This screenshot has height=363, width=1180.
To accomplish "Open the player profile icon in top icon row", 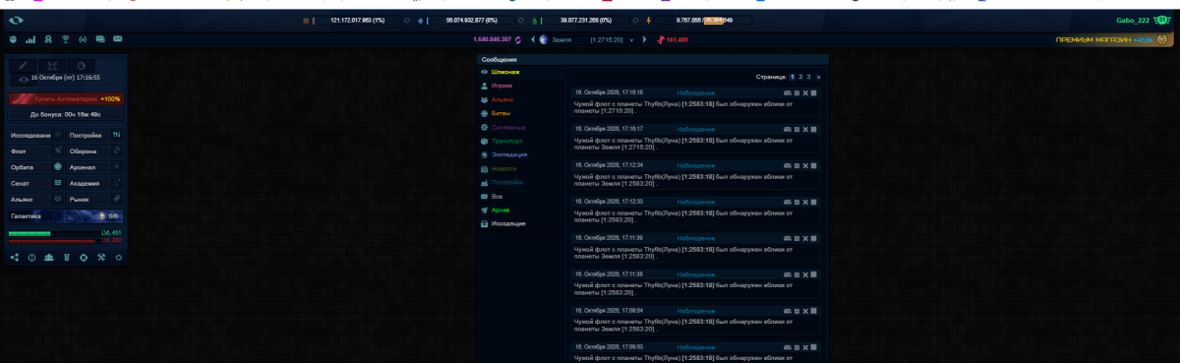I will pyautogui.click(x=48, y=39).
